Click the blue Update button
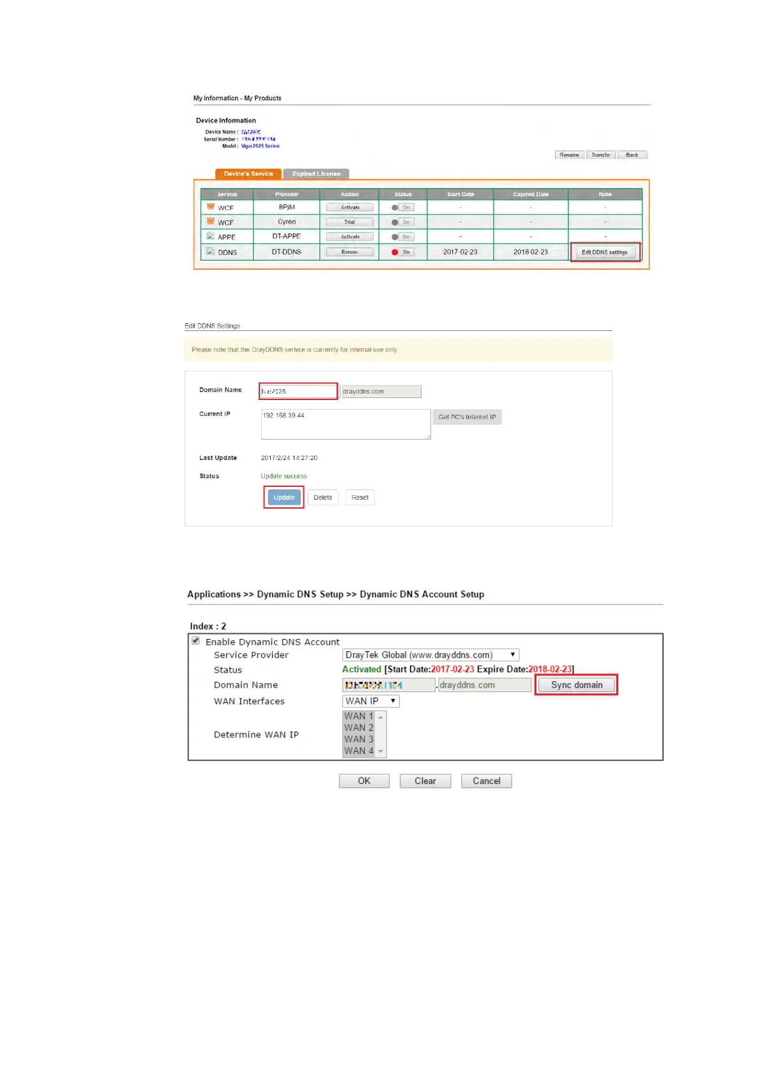 [284, 498]
